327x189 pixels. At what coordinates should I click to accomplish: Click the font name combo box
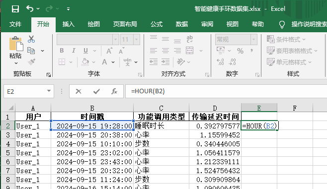click(84, 39)
